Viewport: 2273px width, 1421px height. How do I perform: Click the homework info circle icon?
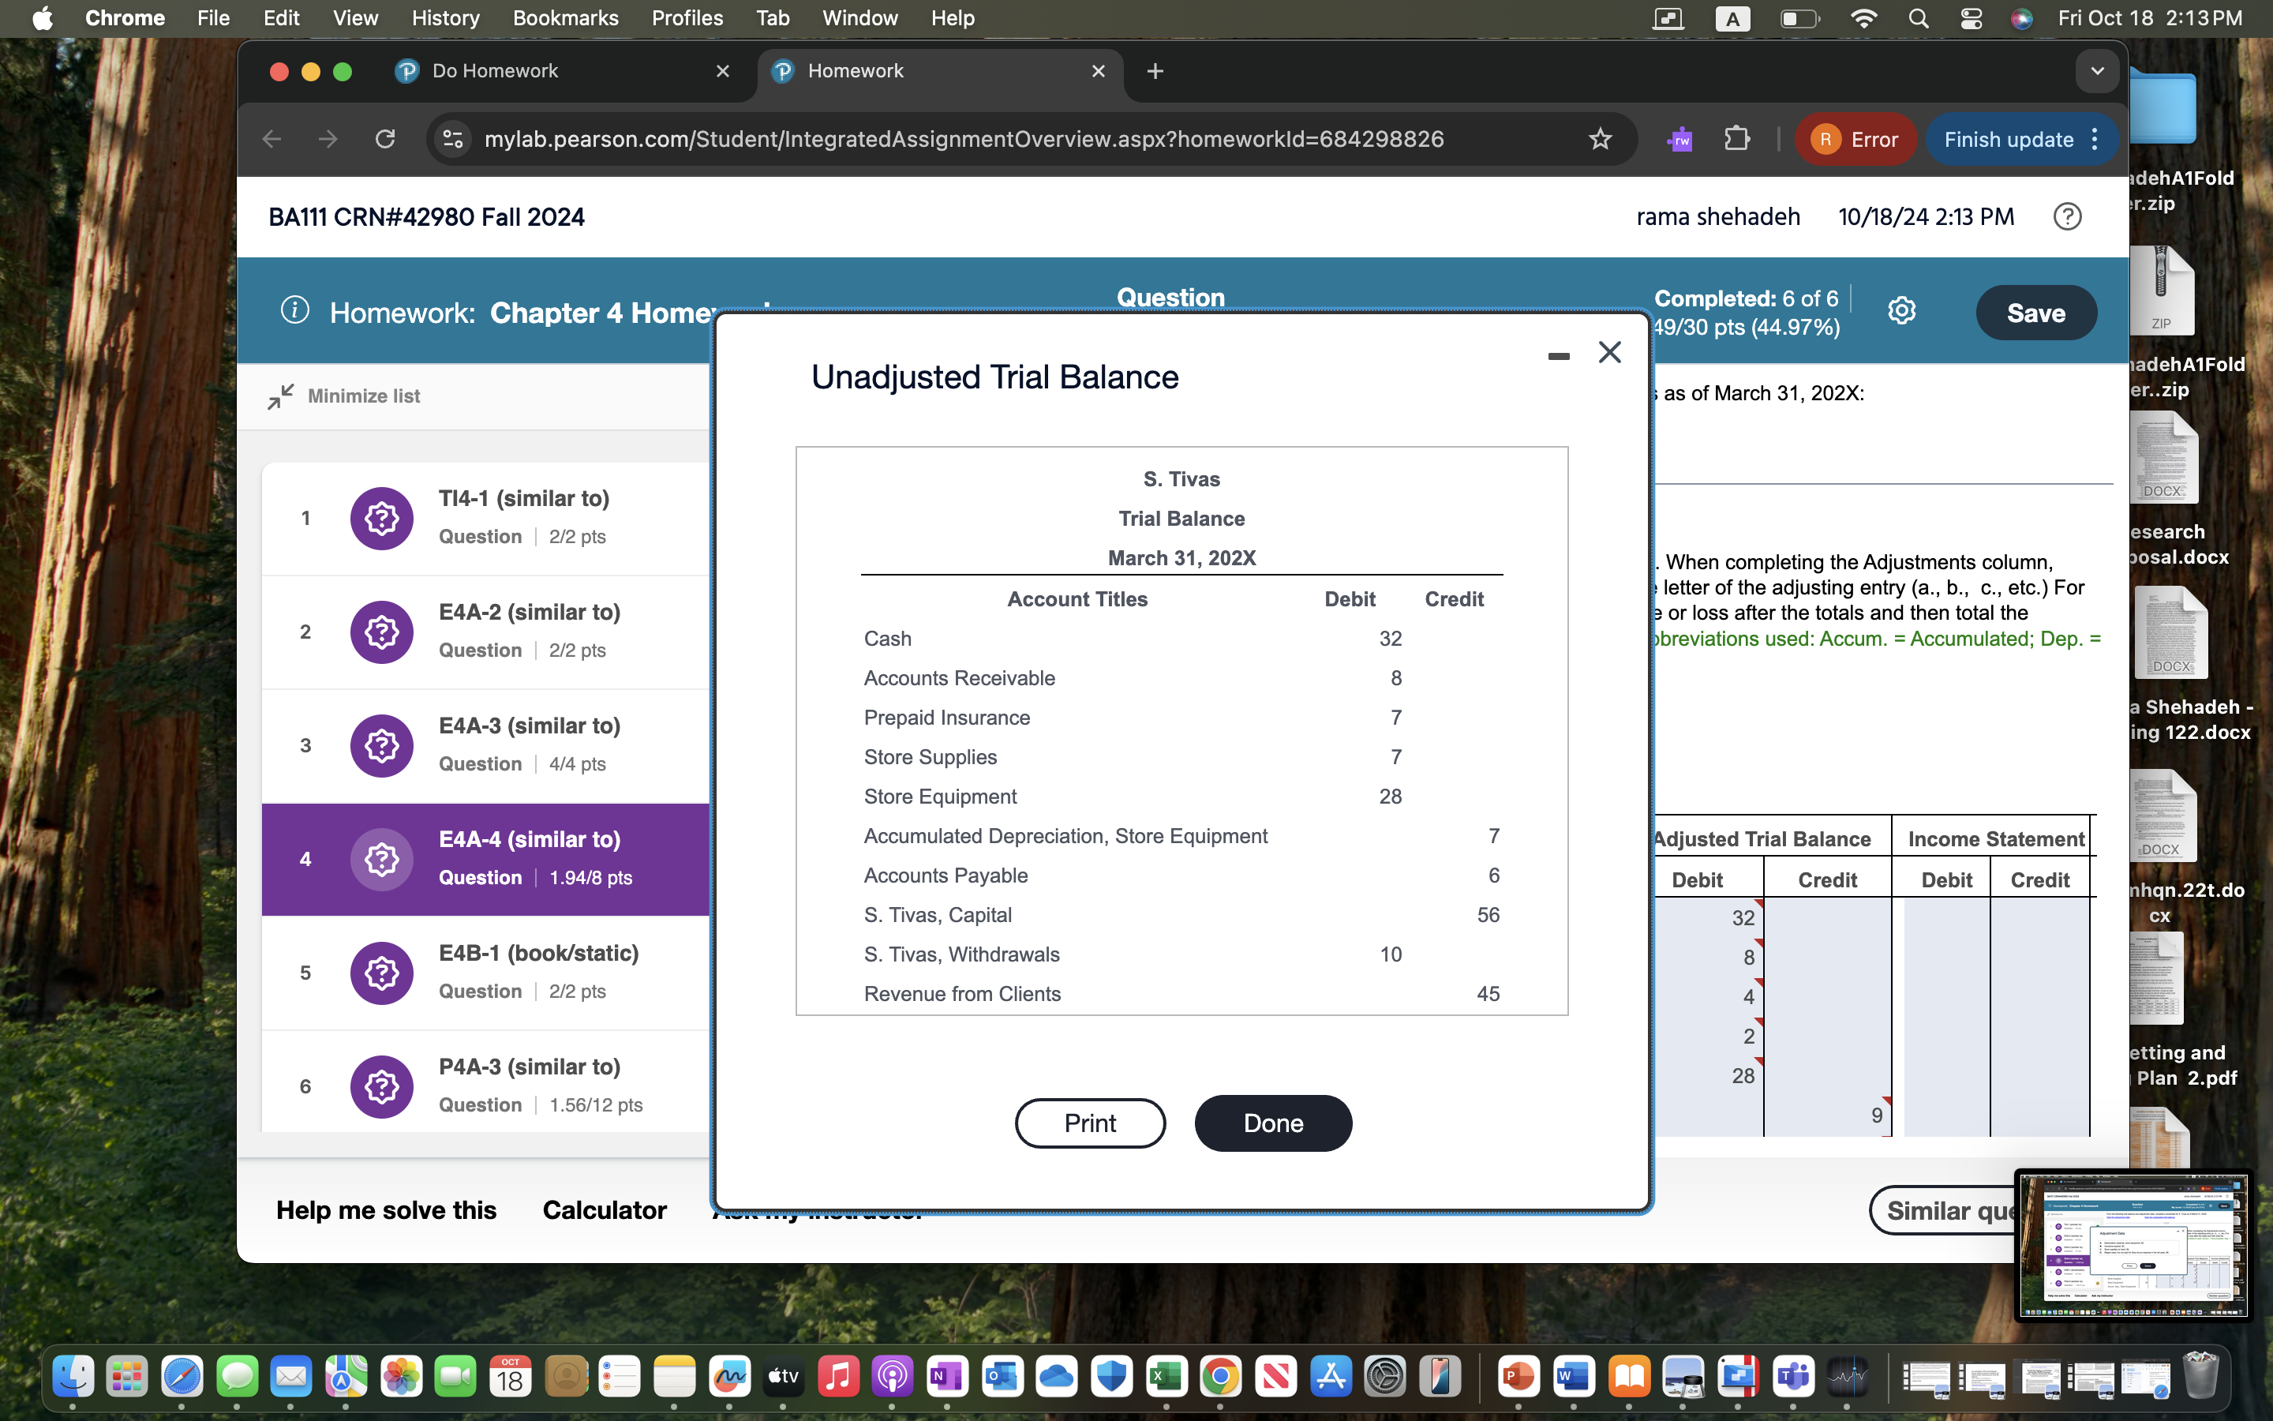coord(294,310)
